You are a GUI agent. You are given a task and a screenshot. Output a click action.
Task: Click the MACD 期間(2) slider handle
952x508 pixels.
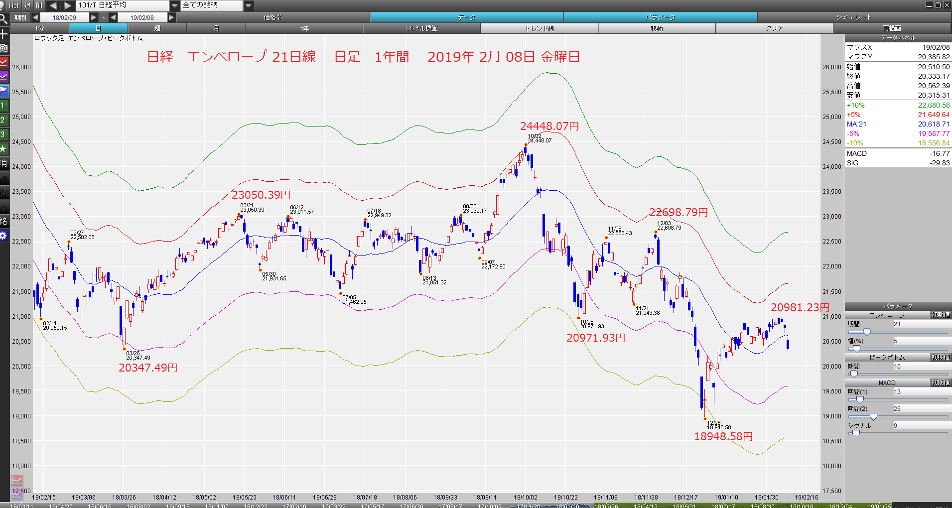point(873,416)
